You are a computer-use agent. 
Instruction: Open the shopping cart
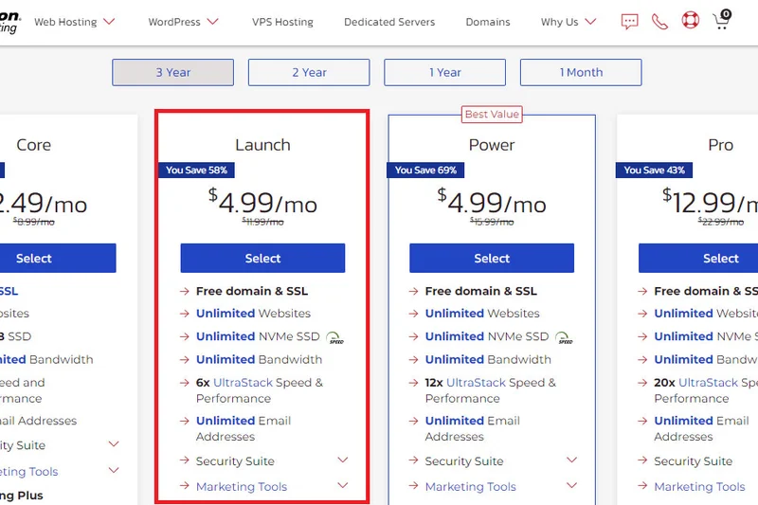pyautogui.click(x=722, y=20)
